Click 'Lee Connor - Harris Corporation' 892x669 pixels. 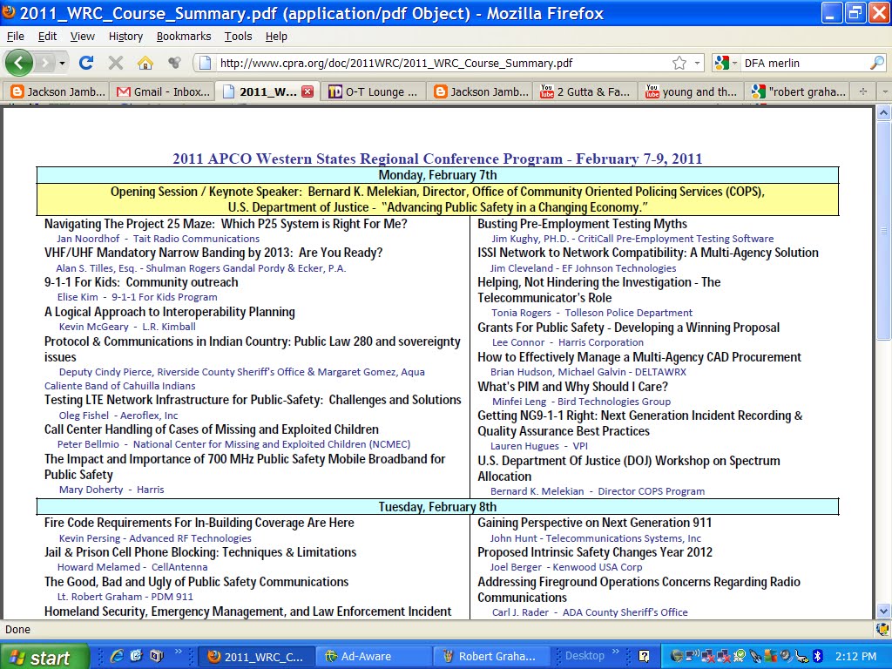coord(568,342)
